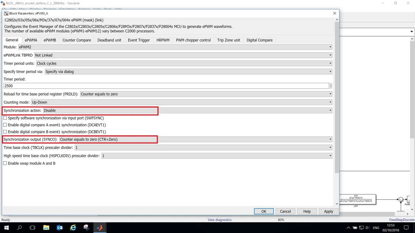Enable software synchronization via input port (SWFSYNC)
This screenshot has height=233, width=415.
5,118
